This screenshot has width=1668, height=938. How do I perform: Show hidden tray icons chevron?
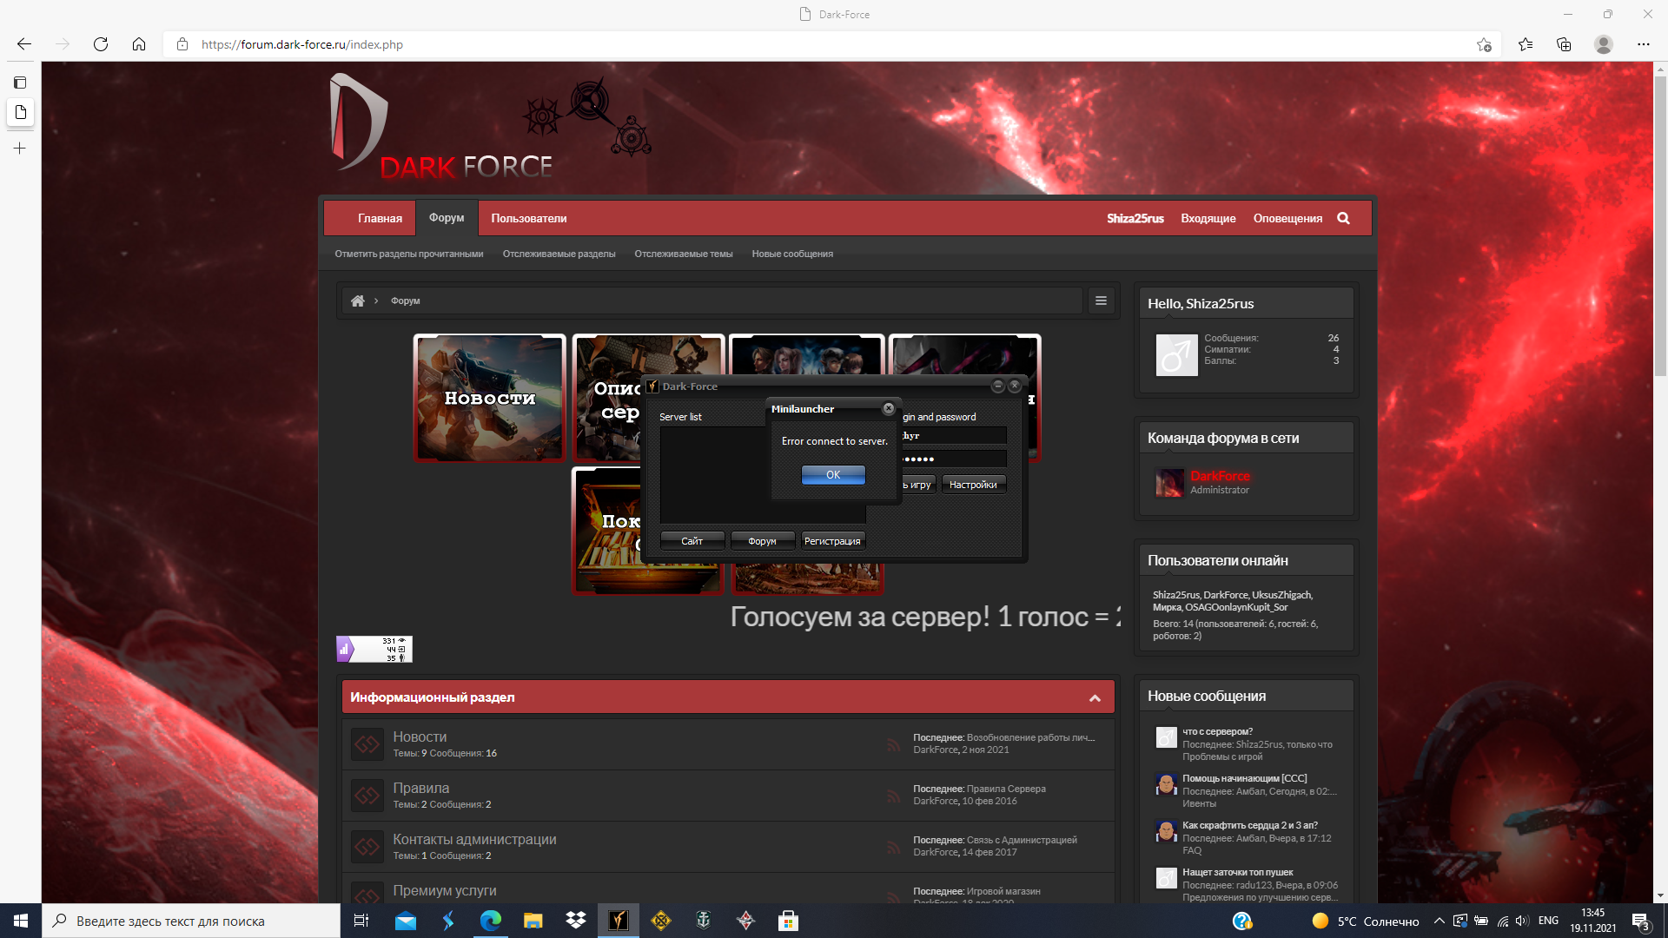coord(1440,921)
